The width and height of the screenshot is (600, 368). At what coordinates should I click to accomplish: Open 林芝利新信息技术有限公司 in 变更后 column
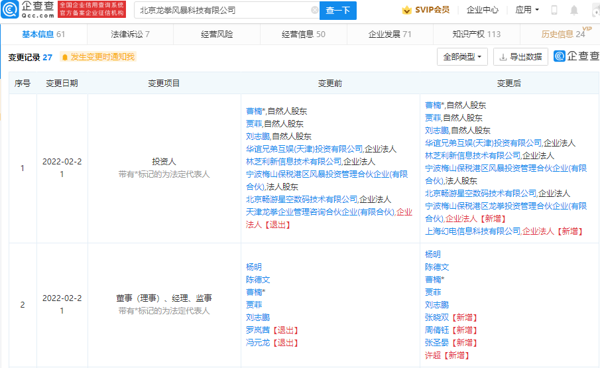(473, 156)
